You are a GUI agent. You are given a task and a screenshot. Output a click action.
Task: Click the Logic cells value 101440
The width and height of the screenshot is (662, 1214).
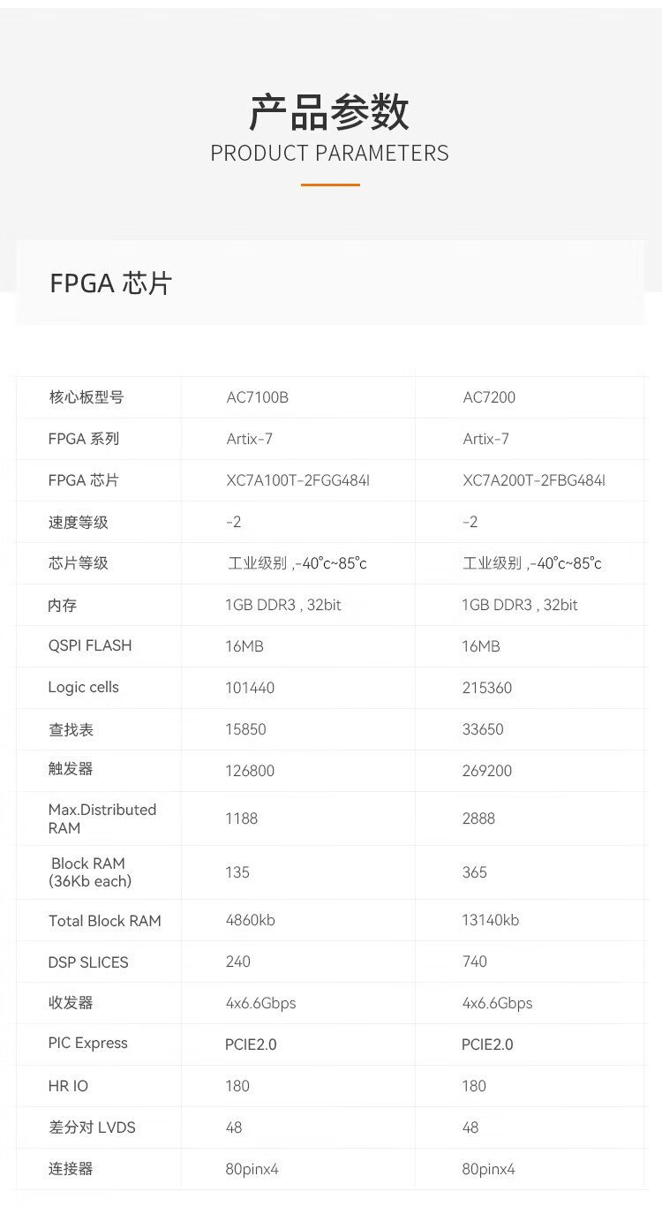click(x=250, y=688)
